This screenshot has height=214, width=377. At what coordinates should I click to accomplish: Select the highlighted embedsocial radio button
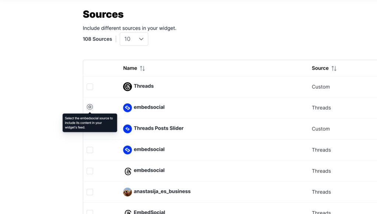pos(90,107)
